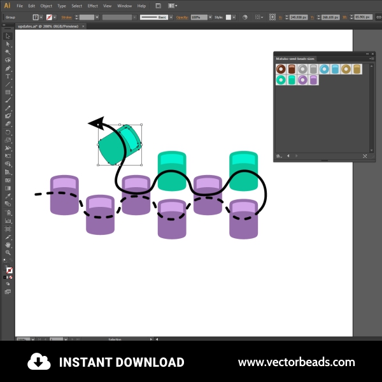The height and width of the screenshot is (382, 382).
Task: Select the Hand tool
Action: [8, 244]
